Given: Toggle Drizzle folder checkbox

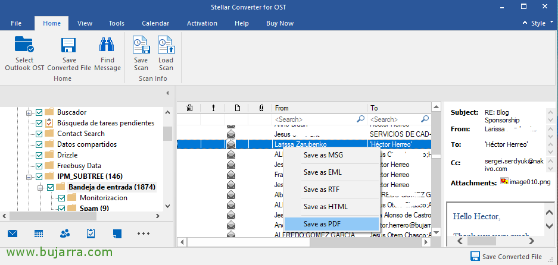Looking at the screenshot, I should [x=39, y=155].
